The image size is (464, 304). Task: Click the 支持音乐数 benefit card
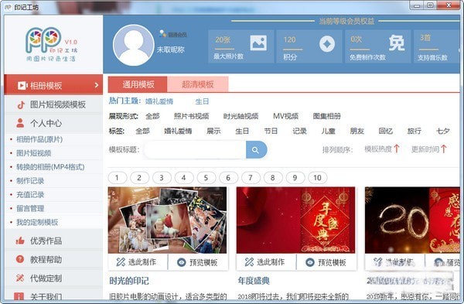click(x=436, y=46)
